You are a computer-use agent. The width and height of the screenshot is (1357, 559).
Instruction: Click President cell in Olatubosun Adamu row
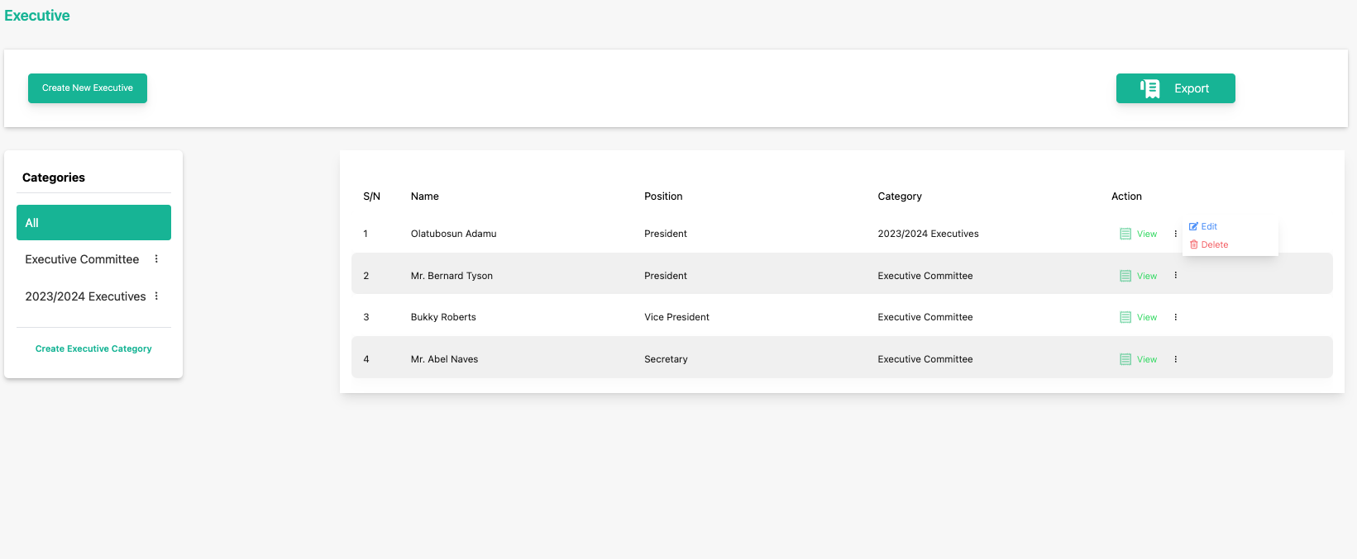click(x=666, y=234)
